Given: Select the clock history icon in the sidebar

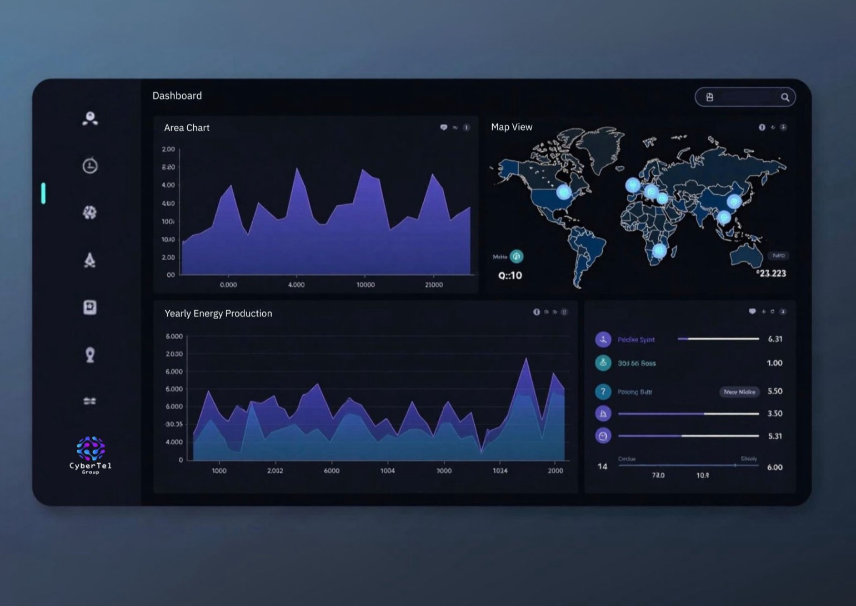Looking at the screenshot, I should [x=90, y=165].
